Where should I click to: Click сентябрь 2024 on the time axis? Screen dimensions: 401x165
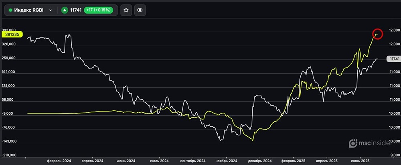[194, 161]
